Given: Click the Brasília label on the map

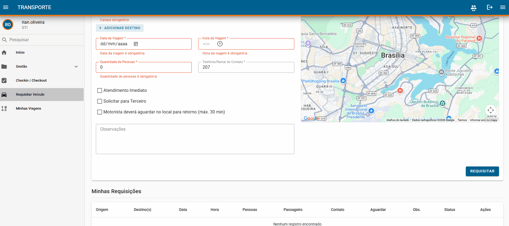Looking at the screenshot, I should (393, 55).
